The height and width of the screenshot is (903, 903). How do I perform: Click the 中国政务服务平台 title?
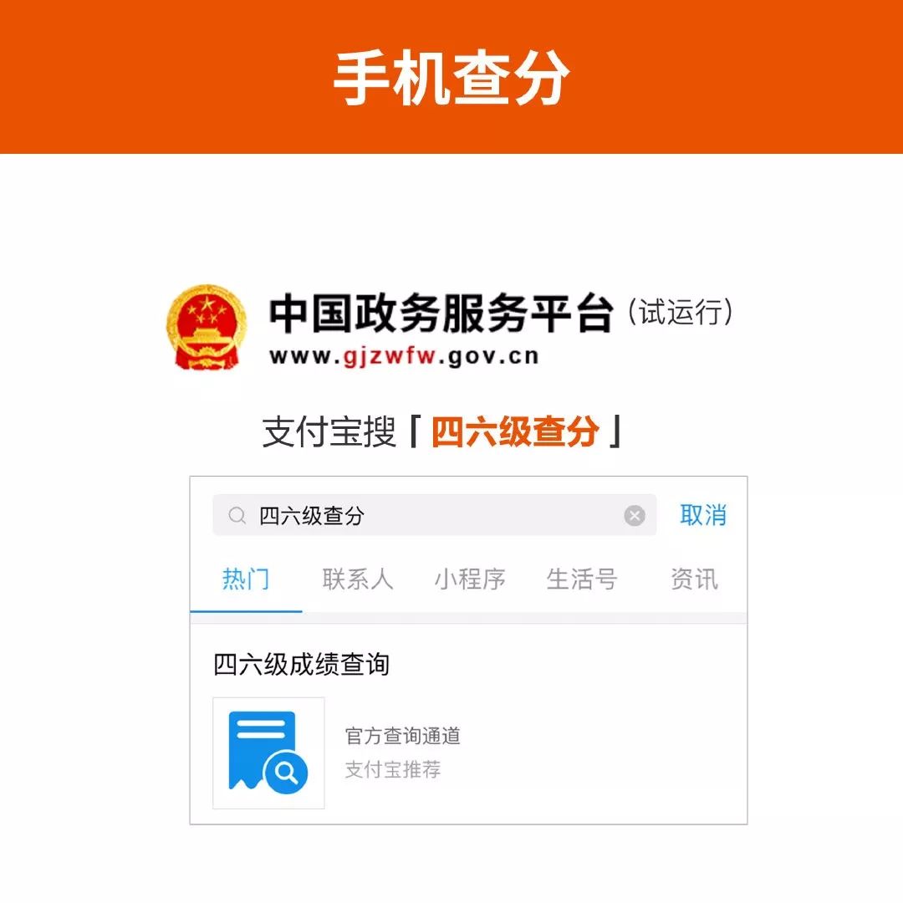pos(441,313)
